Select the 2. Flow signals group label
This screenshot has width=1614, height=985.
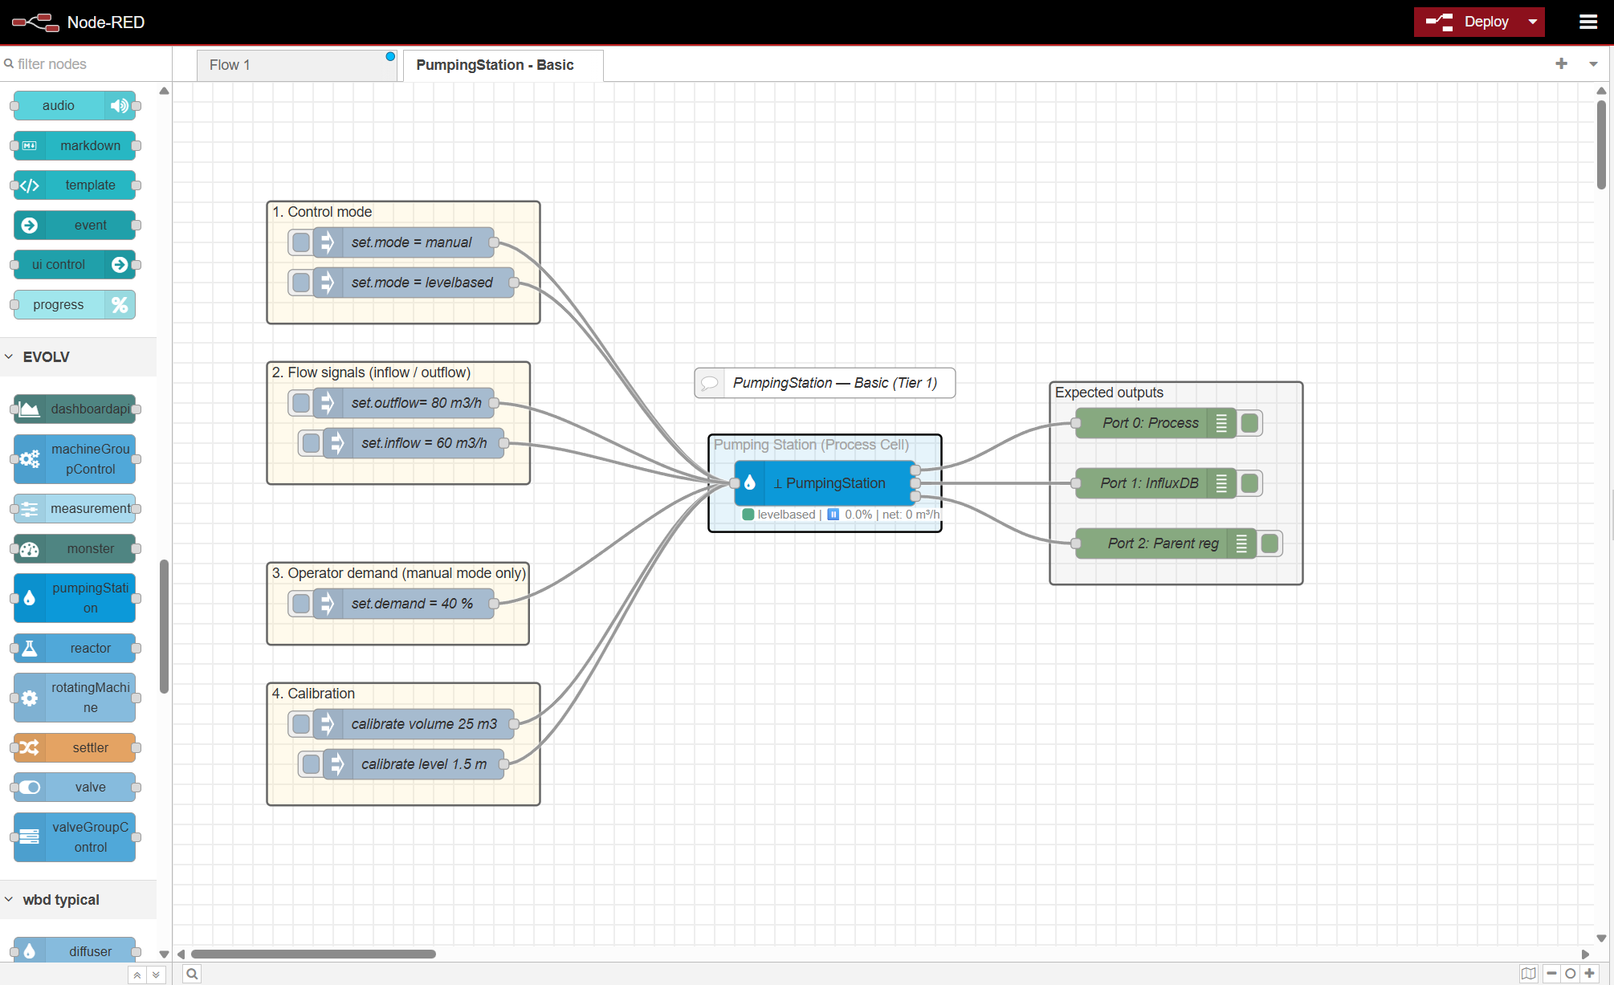click(371, 372)
